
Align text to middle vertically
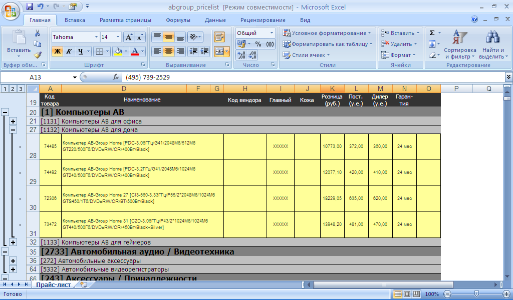pos(168,37)
